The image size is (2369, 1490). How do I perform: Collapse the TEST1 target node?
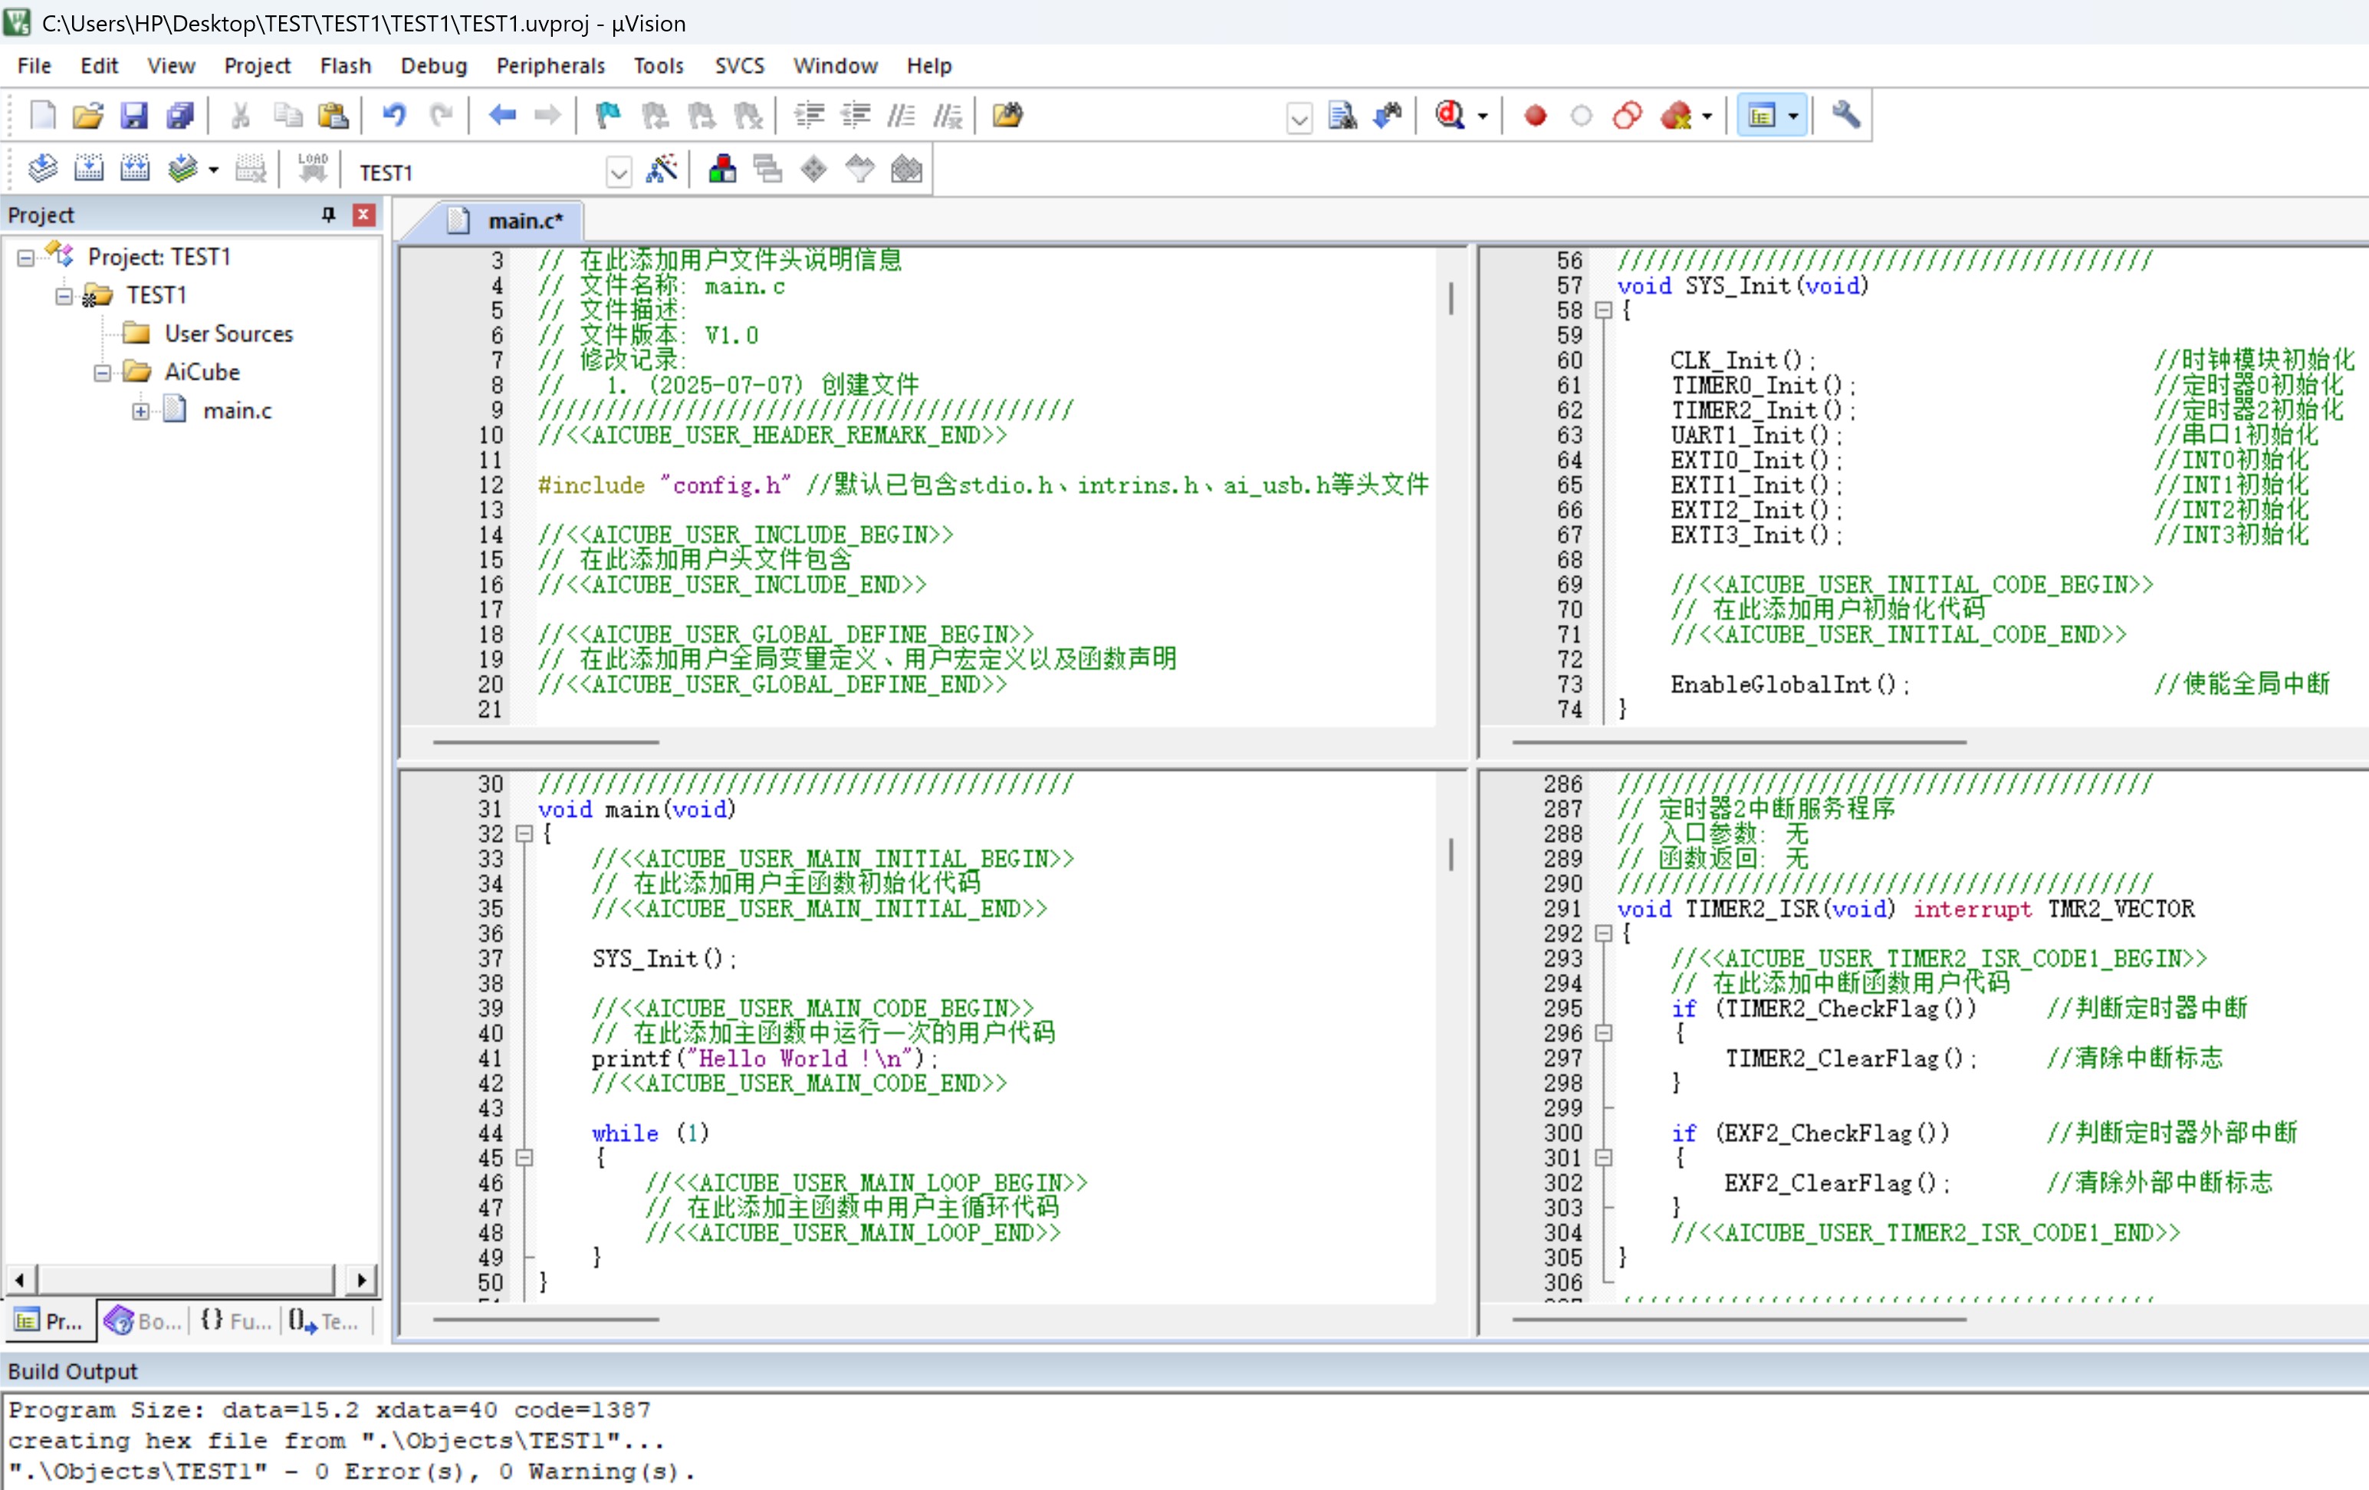pos(64,296)
